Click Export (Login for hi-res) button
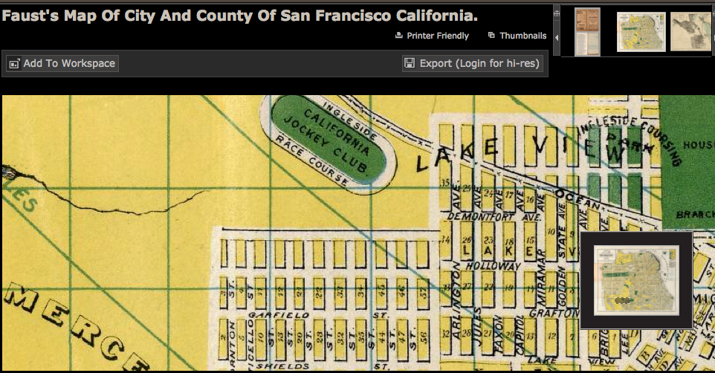This screenshot has width=715, height=373. coord(472,64)
